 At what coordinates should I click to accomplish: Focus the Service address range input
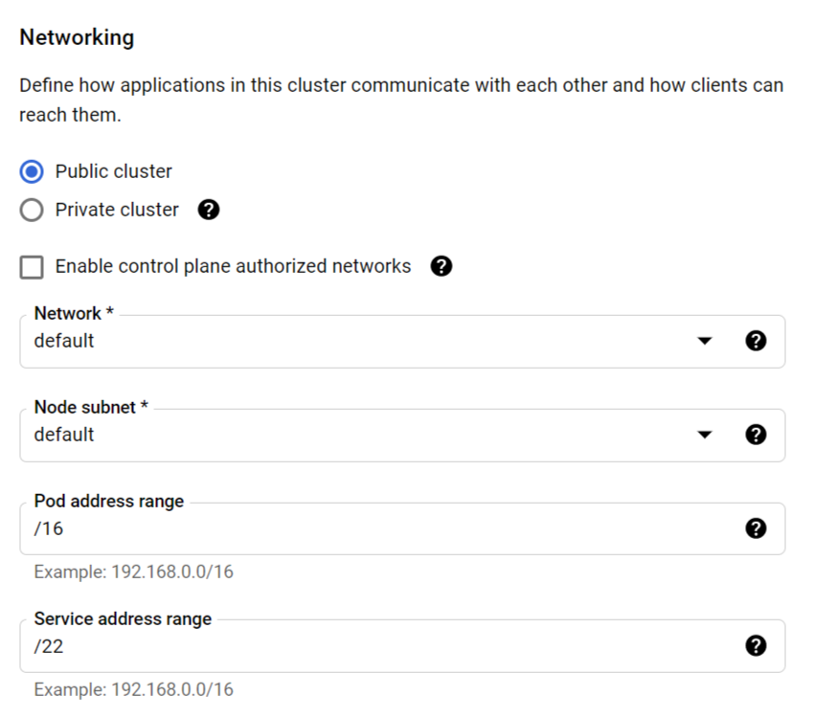[402, 646]
